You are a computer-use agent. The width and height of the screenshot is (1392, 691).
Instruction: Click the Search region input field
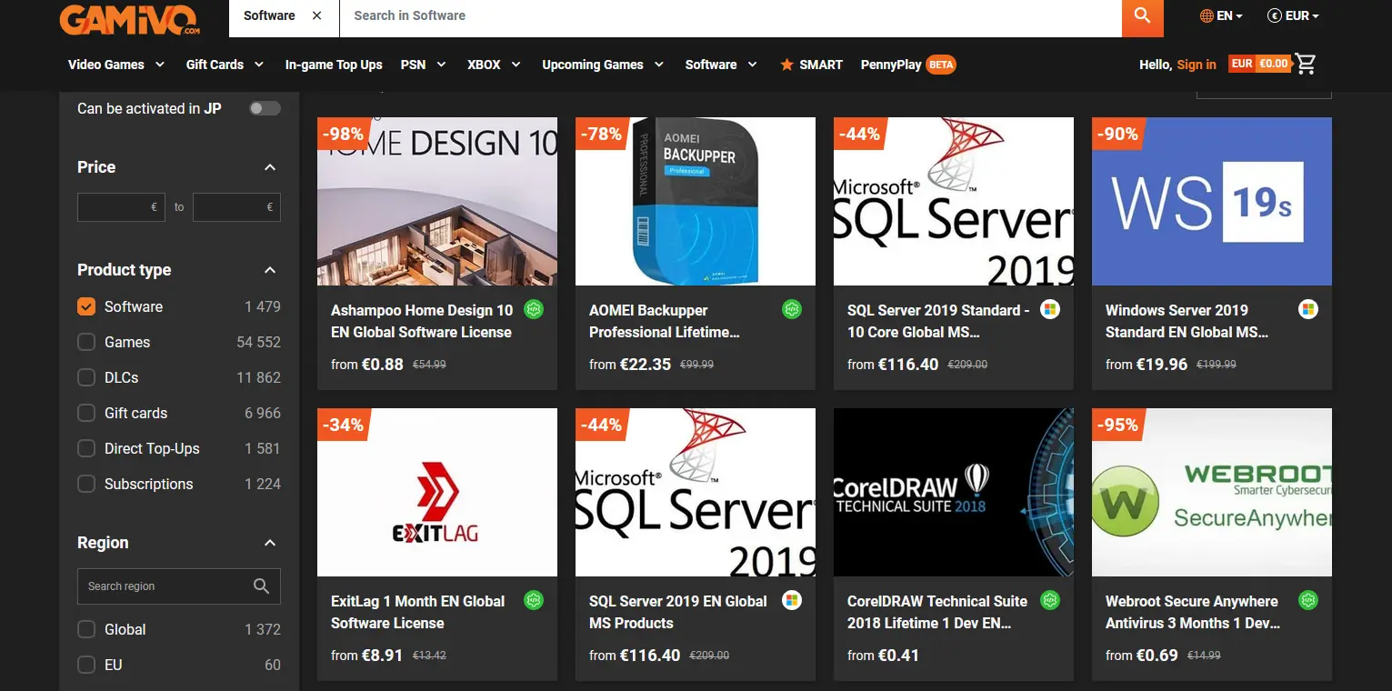coord(179,586)
